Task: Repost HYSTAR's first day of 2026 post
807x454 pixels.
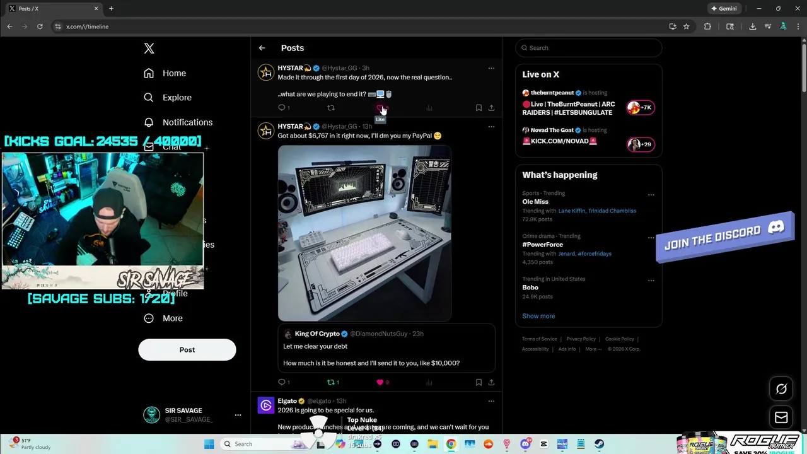Action: tap(330, 108)
